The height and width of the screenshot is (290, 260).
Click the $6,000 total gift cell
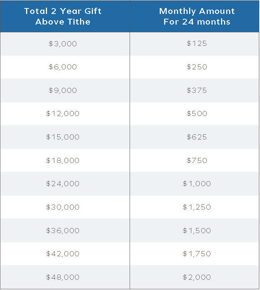pos(63,67)
